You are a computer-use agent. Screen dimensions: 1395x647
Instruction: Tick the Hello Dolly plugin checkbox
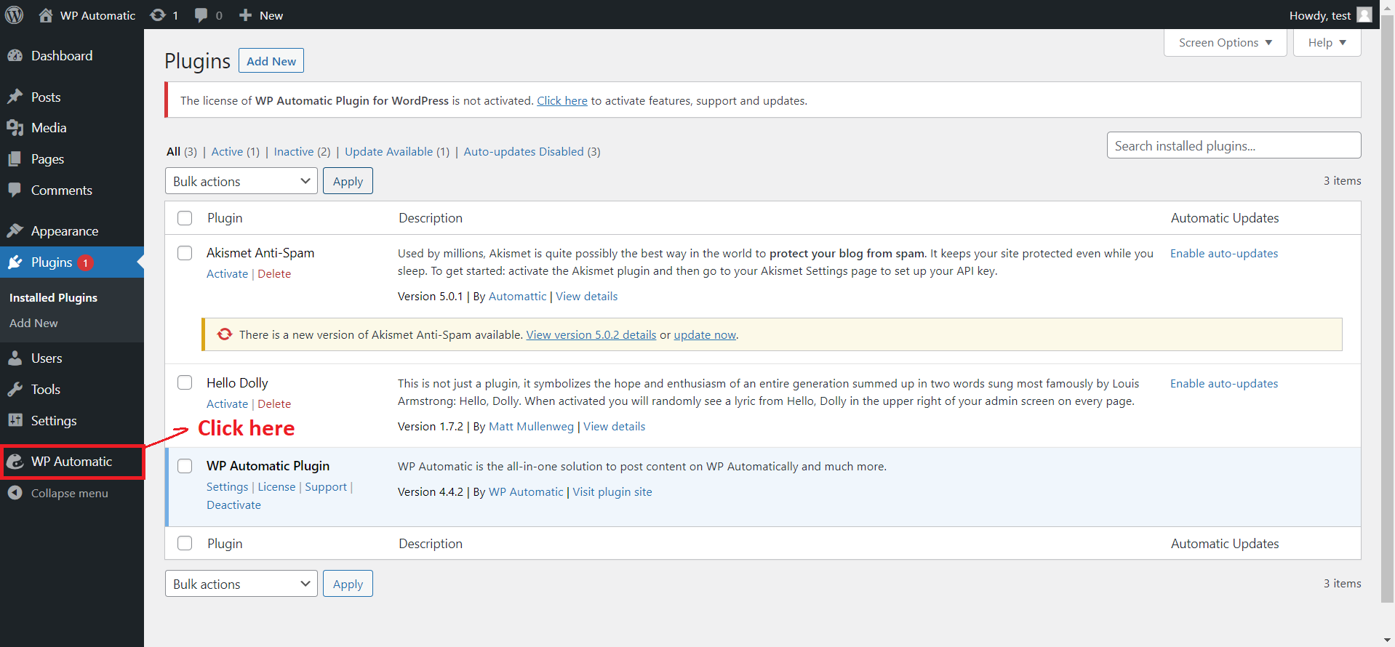click(x=185, y=383)
